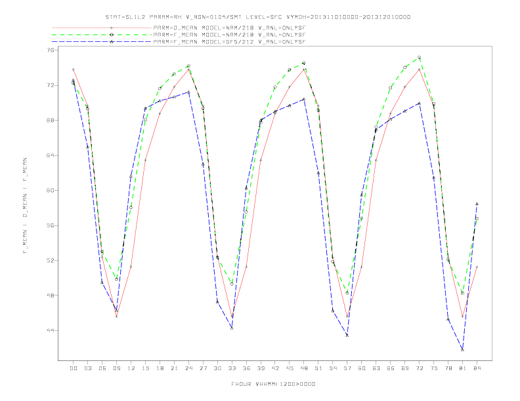The width and height of the screenshot is (520, 401).
Task: Click the x-axis tick label 78
Action: (448, 368)
